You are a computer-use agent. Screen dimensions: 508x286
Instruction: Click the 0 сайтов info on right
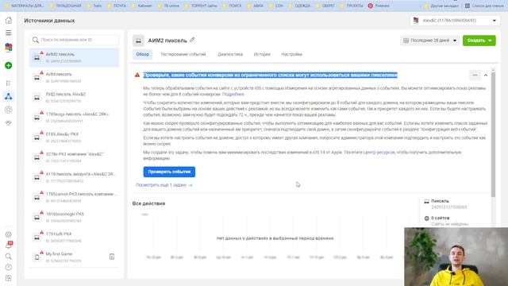446,221
